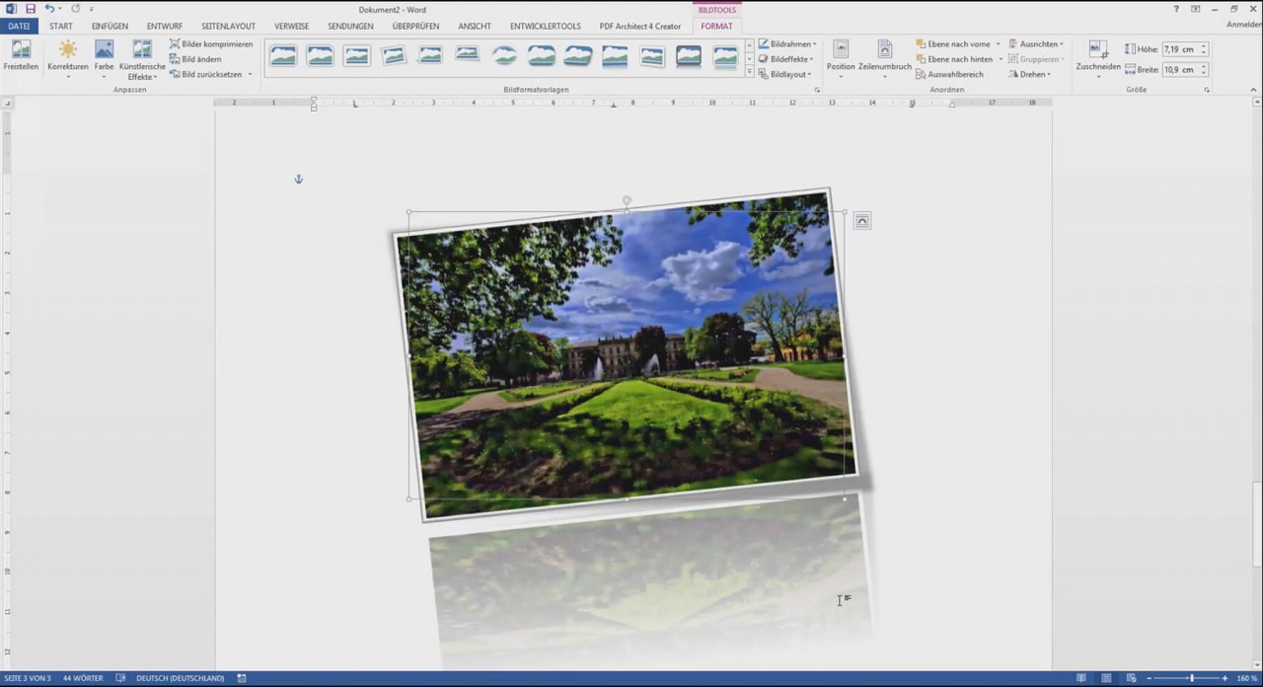The image size is (1263, 687).
Task: Select Bild ändern to change picture
Action: [x=200, y=59]
